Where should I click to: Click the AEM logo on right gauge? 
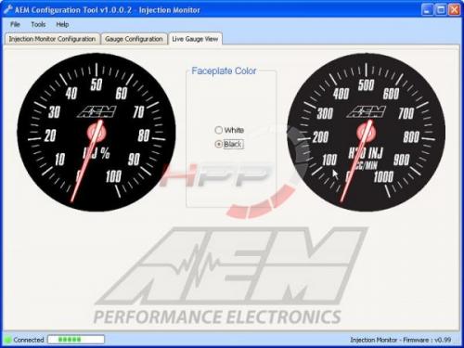pyautogui.click(x=367, y=111)
